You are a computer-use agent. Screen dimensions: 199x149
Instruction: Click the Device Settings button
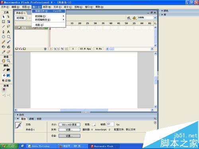(x=69, y=136)
